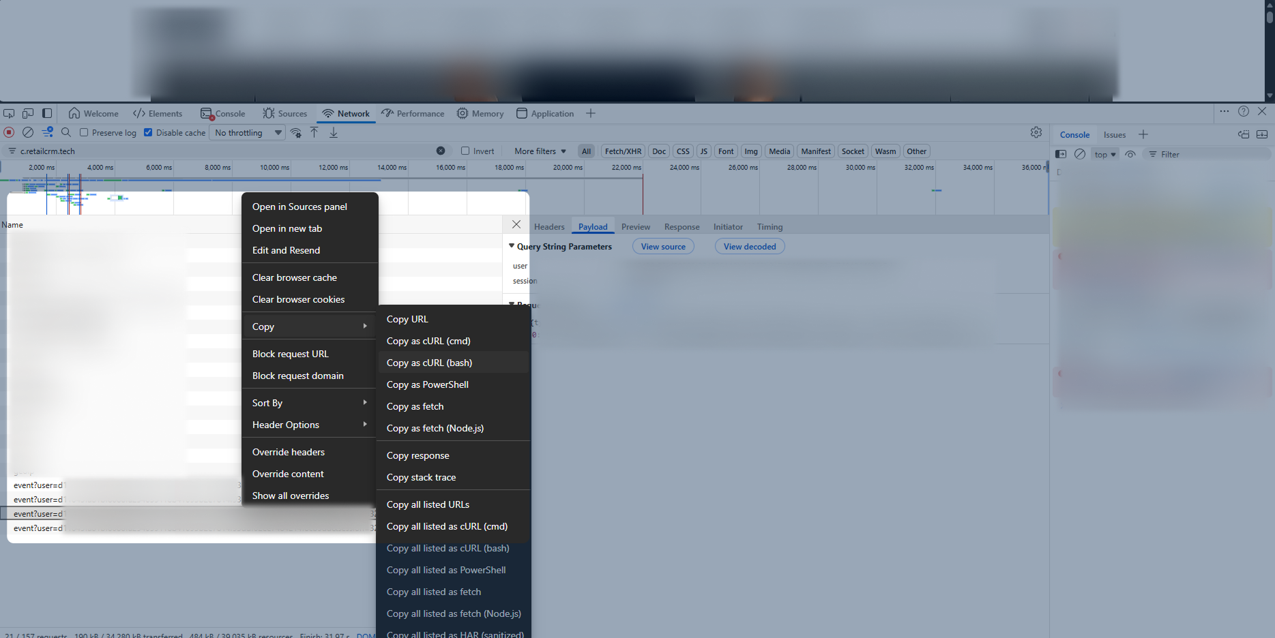Open Network settings gear icon
The image size is (1275, 638).
pos(1036,132)
